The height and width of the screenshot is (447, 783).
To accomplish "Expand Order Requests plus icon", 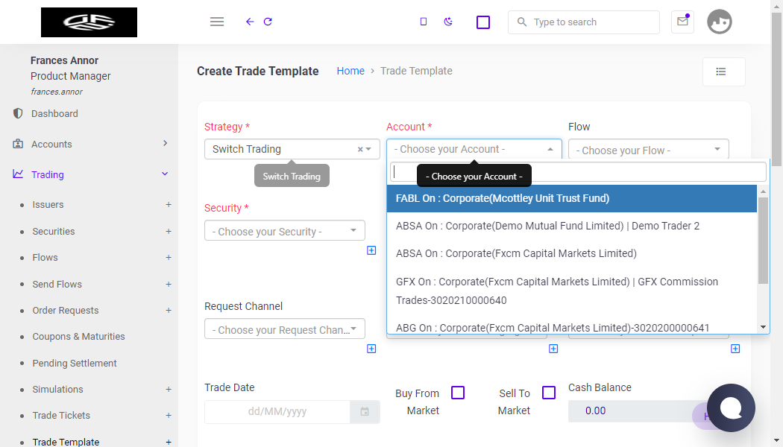I will point(169,311).
